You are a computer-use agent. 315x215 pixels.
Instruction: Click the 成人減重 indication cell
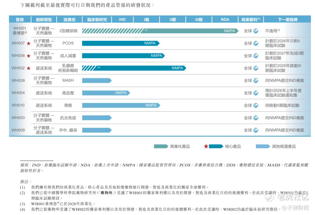[x=68, y=56]
